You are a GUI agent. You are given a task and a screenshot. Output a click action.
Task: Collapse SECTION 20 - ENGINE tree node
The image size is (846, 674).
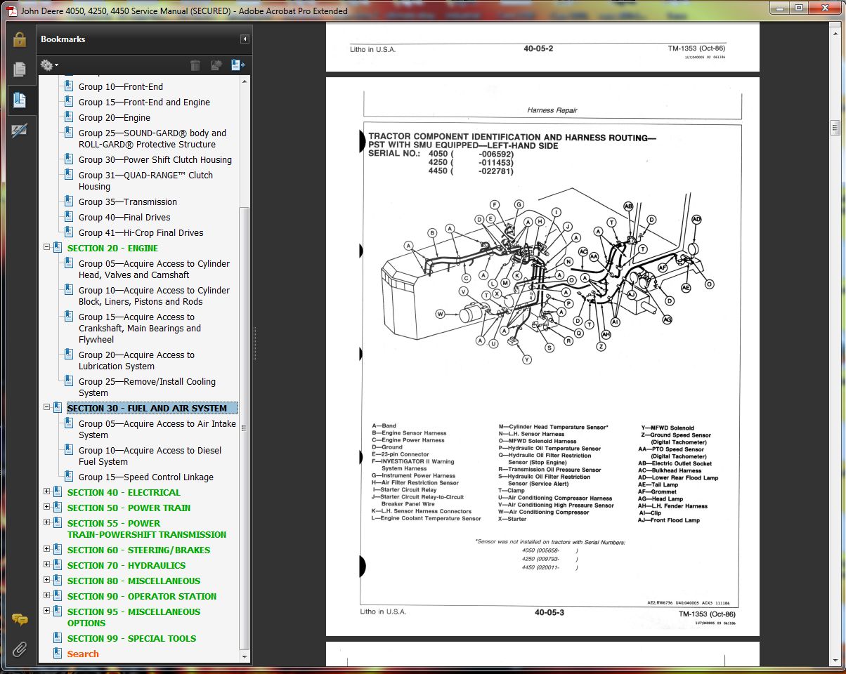[x=47, y=247]
